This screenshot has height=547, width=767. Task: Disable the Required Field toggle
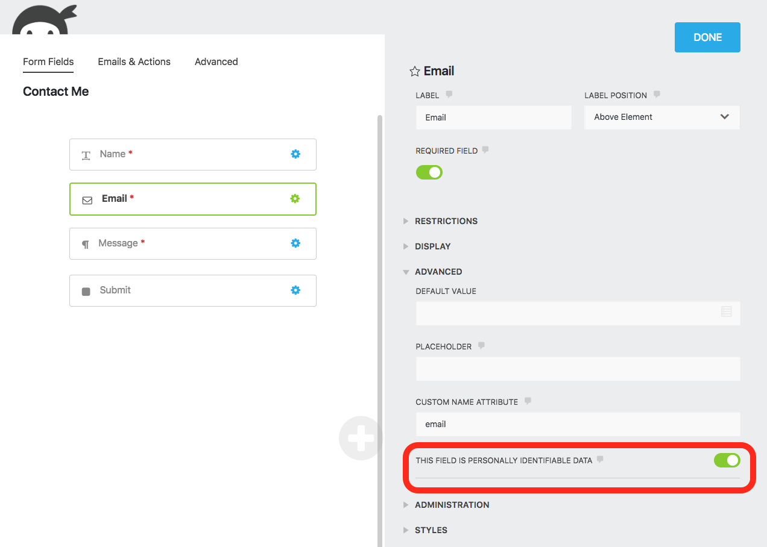(x=429, y=172)
